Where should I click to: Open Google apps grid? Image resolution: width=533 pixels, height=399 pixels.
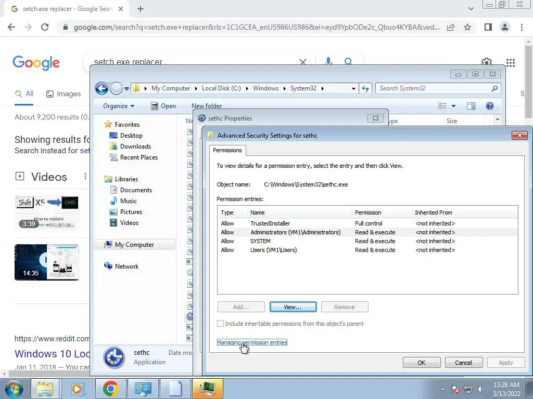[511, 62]
